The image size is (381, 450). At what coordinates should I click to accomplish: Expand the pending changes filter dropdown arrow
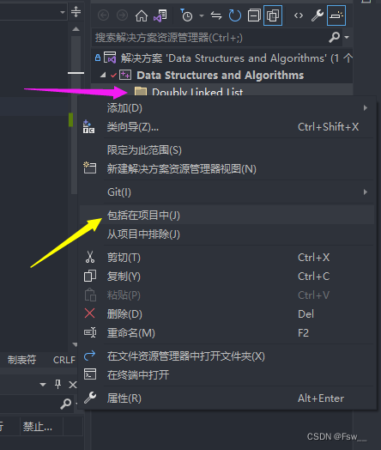pos(202,15)
